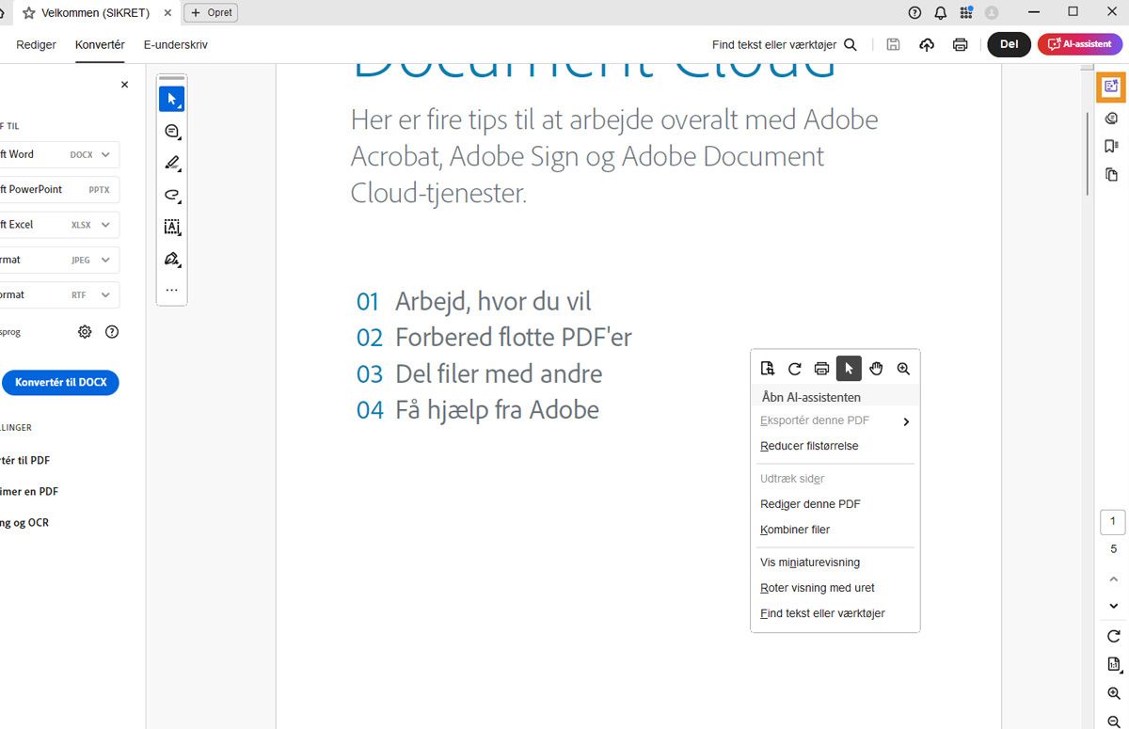The height and width of the screenshot is (729, 1129).
Task: Click marquee zoom icon in context menu
Action: (903, 368)
